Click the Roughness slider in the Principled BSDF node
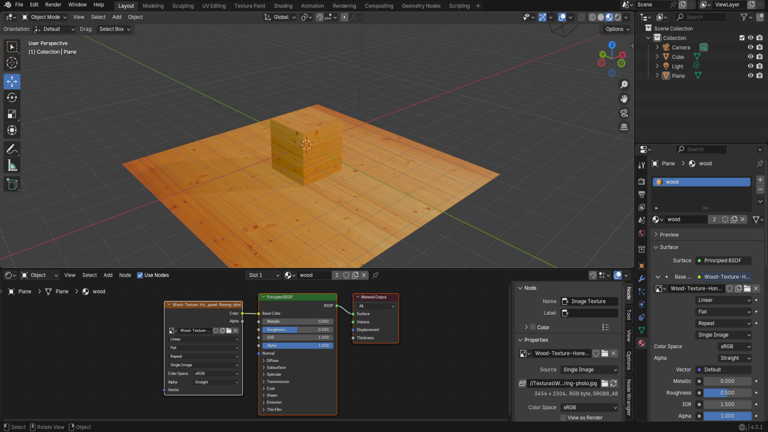The image size is (768, 432). [298, 330]
